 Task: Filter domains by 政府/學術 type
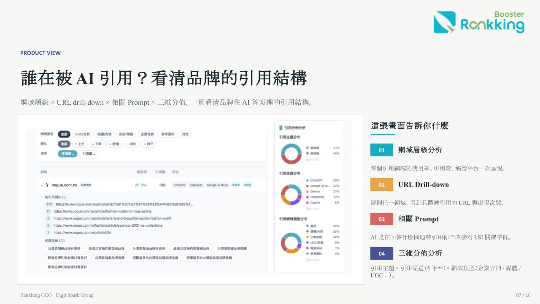(126, 134)
